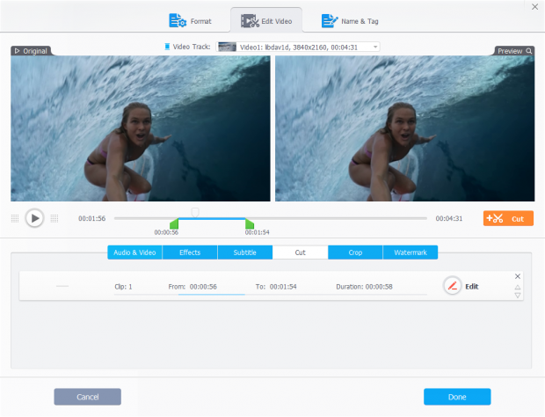Click the Format tab settings icon
This screenshot has height=417, width=545.
(x=178, y=20)
